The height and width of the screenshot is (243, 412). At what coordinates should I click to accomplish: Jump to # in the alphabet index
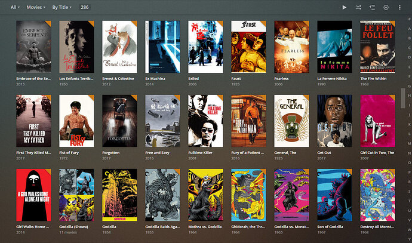(x=409, y=19)
